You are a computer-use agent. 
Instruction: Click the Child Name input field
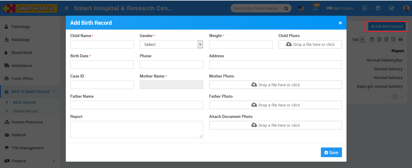(102, 44)
